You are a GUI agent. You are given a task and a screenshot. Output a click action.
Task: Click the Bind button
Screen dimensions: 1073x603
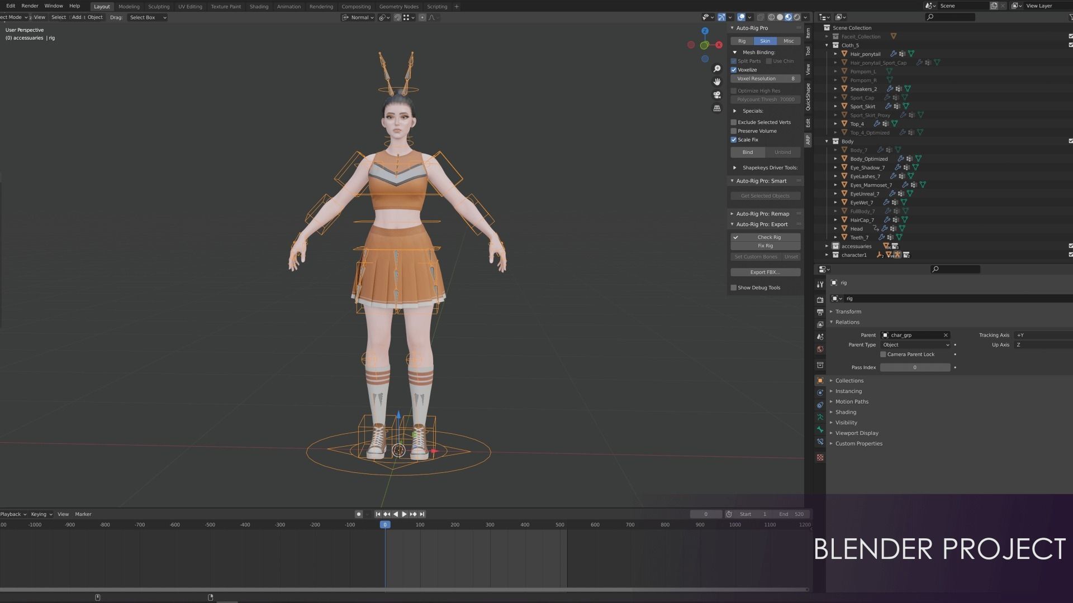click(x=747, y=152)
